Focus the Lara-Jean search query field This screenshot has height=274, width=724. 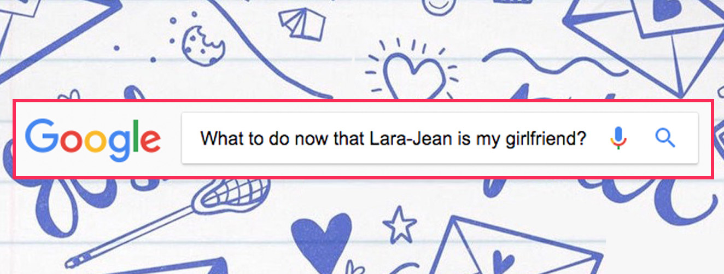click(x=394, y=138)
